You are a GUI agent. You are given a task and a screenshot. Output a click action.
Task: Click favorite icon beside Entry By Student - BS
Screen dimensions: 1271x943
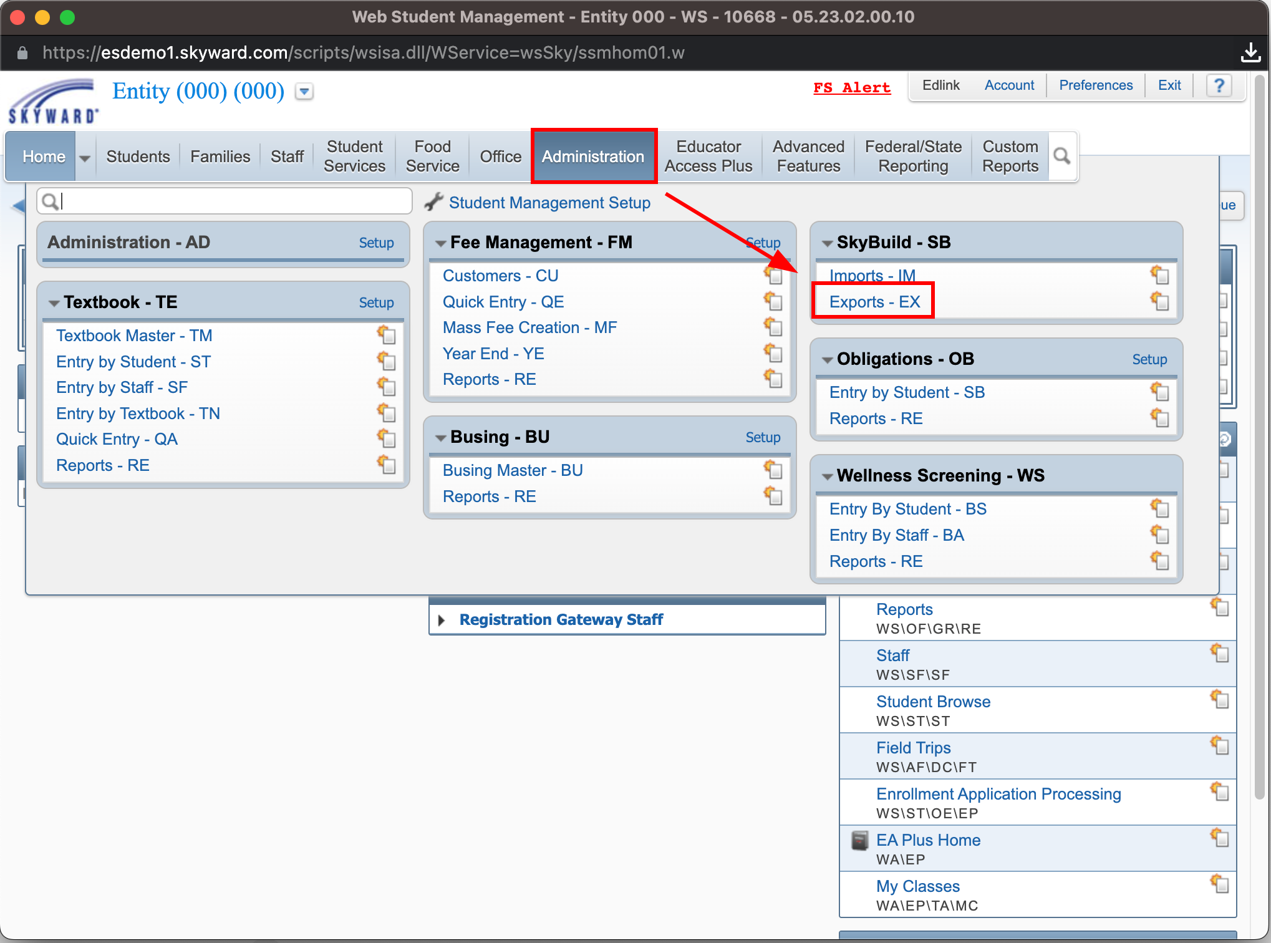[1160, 508]
